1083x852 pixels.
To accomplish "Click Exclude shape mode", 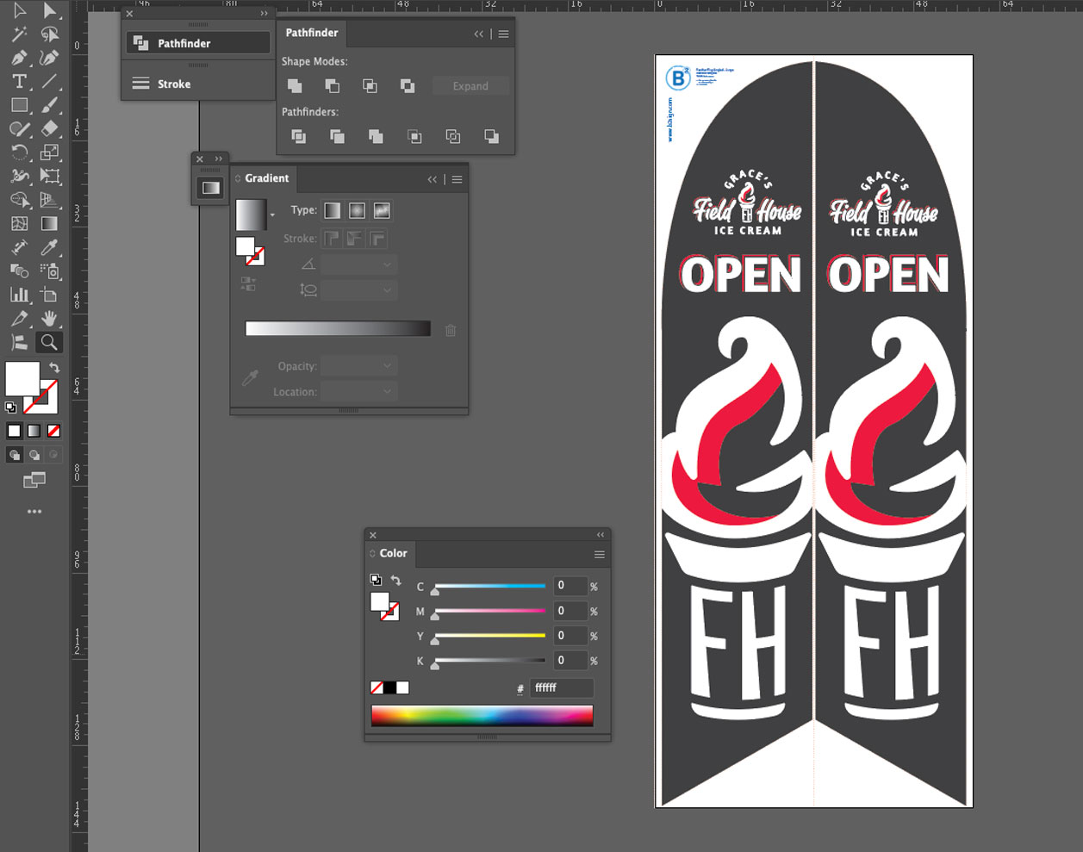I will tap(408, 86).
